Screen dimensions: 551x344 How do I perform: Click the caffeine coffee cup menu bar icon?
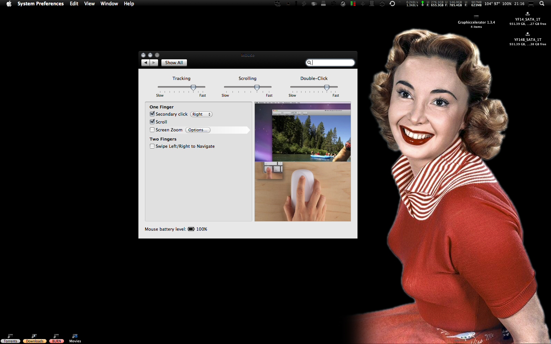[x=314, y=4]
